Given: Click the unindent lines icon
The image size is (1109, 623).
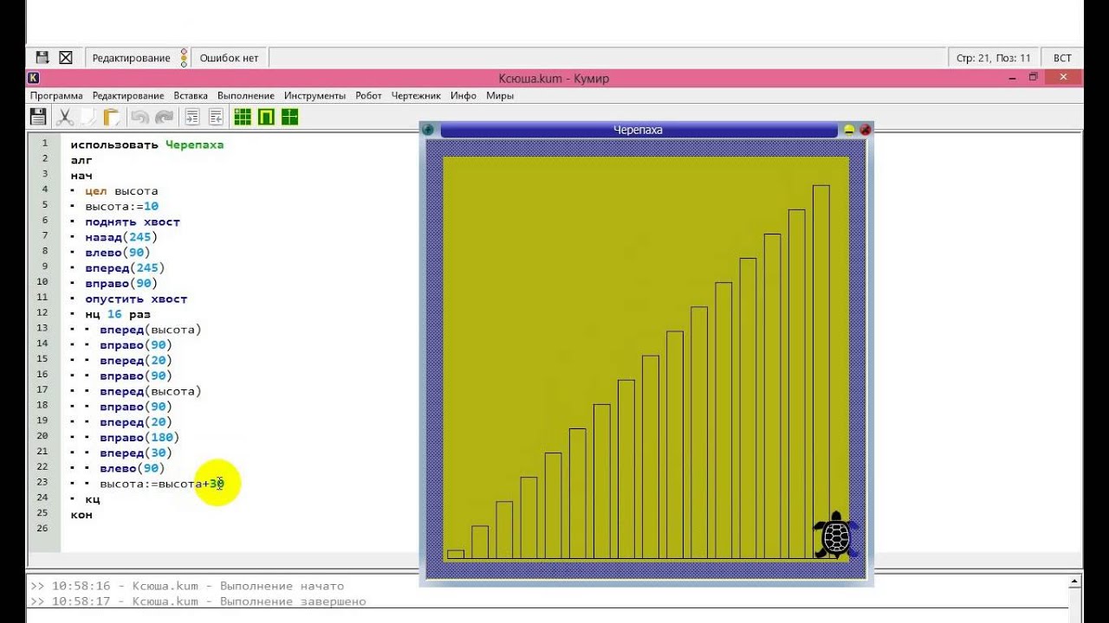Looking at the screenshot, I should (x=216, y=117).
